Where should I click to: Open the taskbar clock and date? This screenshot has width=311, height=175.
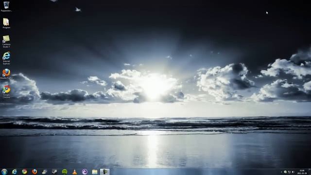click(x=302, y=172)
